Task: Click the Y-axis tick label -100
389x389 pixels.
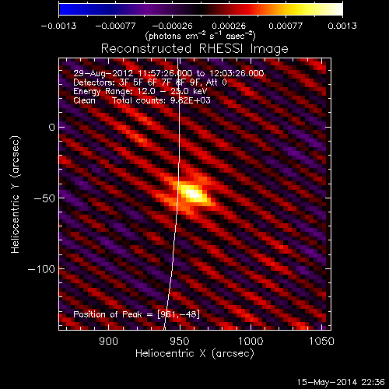Action: [x=41, y=269]
